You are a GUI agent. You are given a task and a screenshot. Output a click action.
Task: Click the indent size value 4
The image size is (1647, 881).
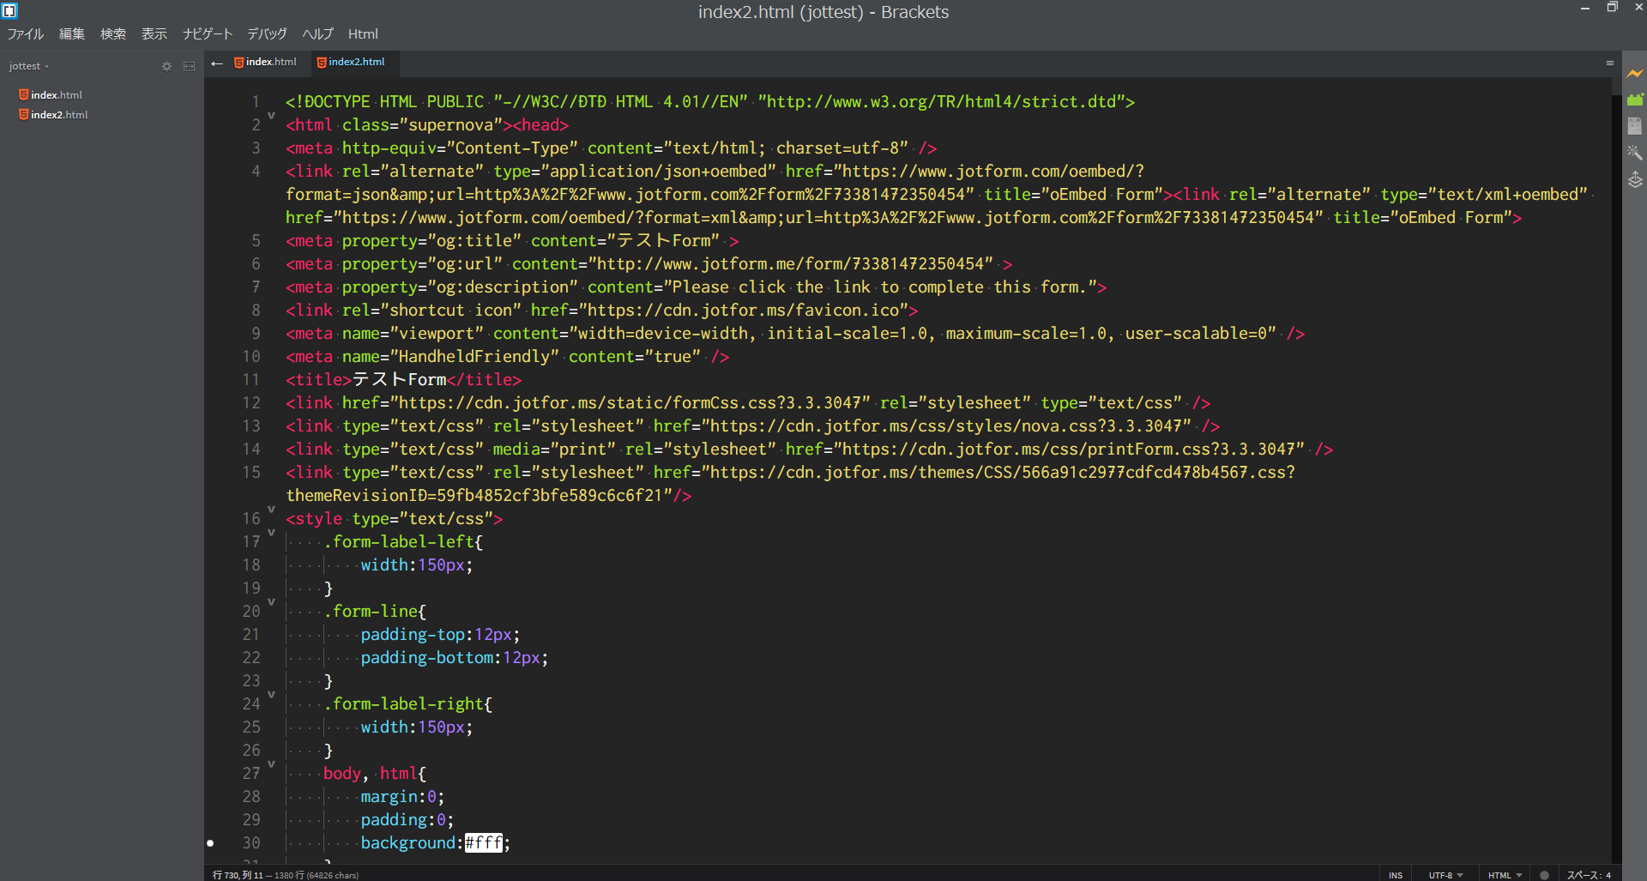click(x=1608, y=875)
